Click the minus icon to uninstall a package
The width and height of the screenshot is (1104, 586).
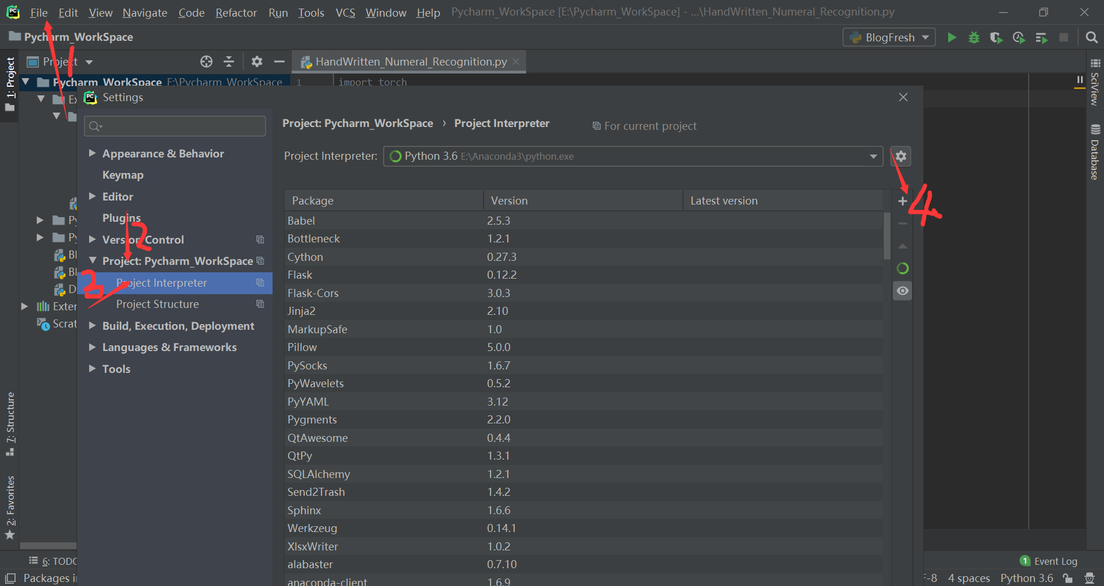(903, 223)
